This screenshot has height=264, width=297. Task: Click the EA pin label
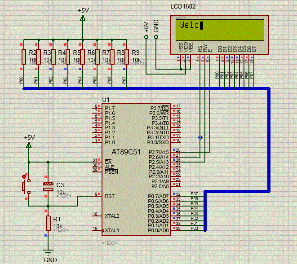[x=108, y=162]
